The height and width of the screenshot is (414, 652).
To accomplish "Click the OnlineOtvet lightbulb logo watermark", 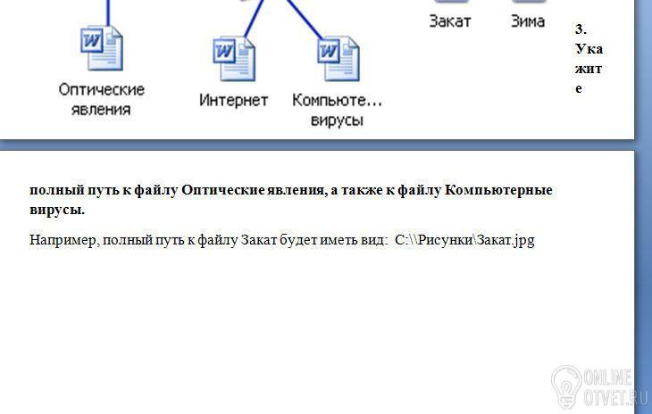I will tap(566, 387).
